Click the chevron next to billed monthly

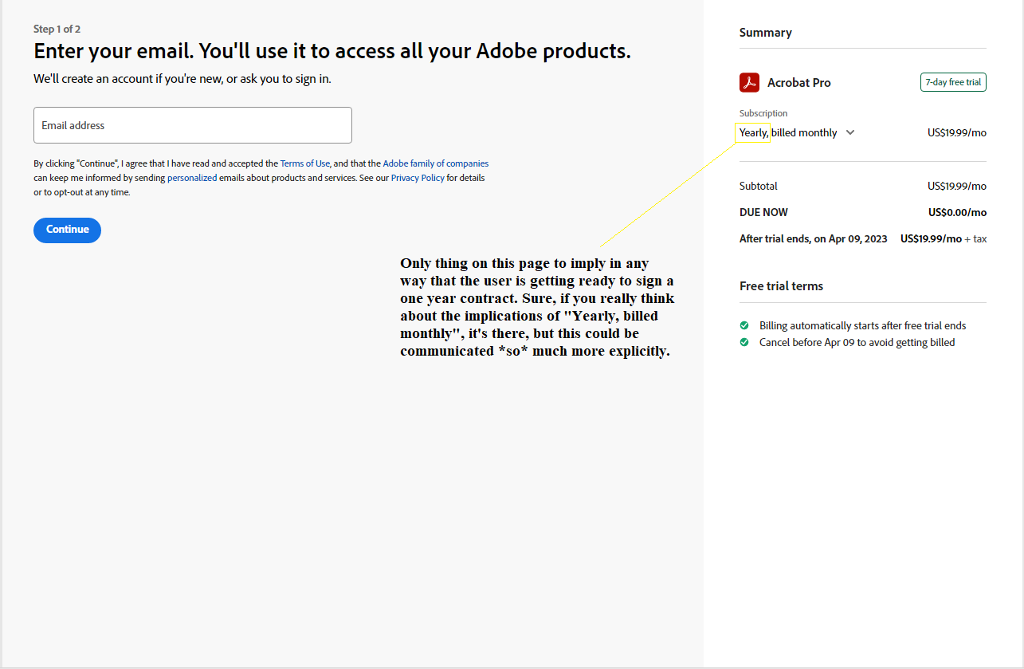pyautogui.click(x=850, y=132)
